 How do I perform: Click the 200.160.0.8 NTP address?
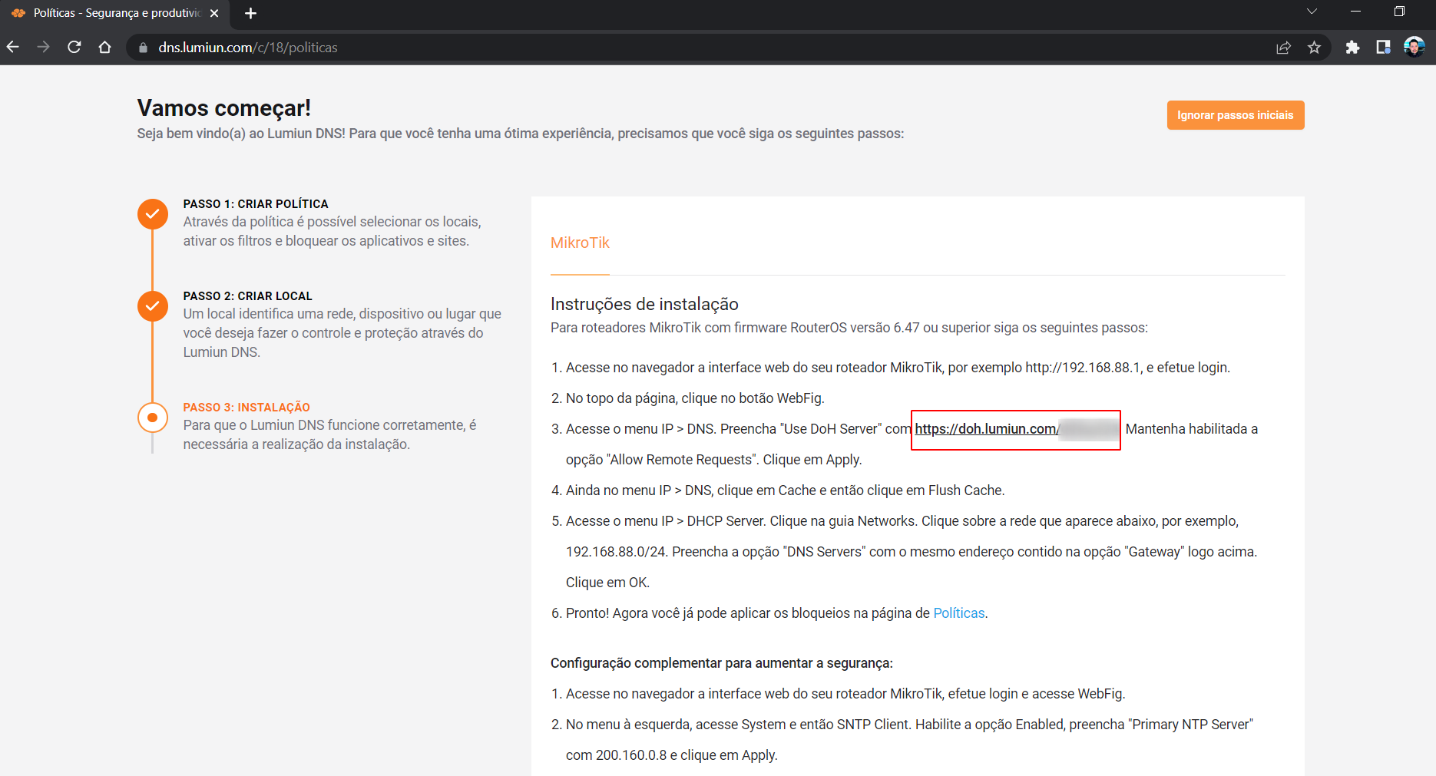(x=631, y=755)
